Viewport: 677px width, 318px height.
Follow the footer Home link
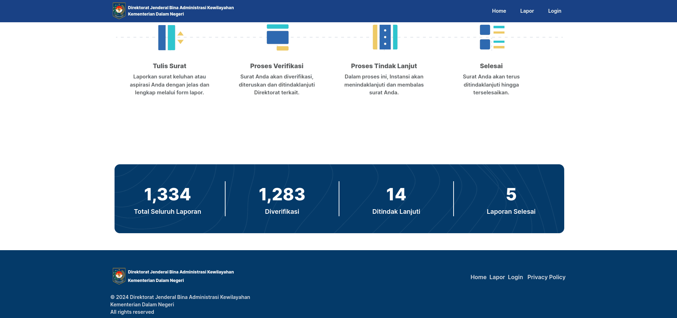click(x=478, y=277)
